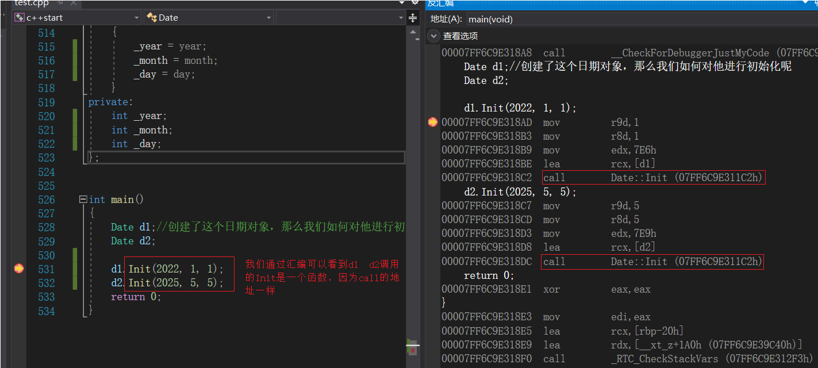
Task: Click the first call Date::Init instruction
Action: click(653, 178)
